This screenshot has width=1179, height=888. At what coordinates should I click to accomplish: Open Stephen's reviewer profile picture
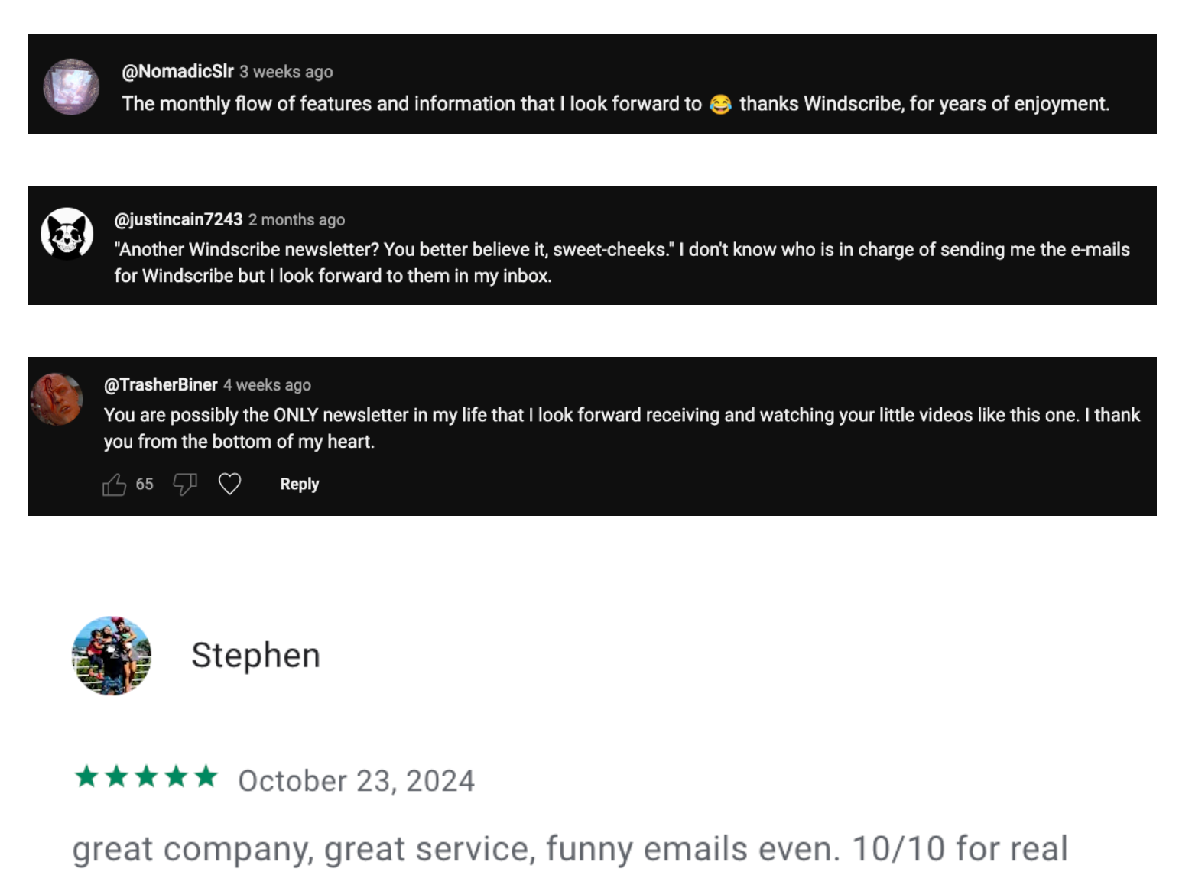pyautogui.click(x=112, y=656)
